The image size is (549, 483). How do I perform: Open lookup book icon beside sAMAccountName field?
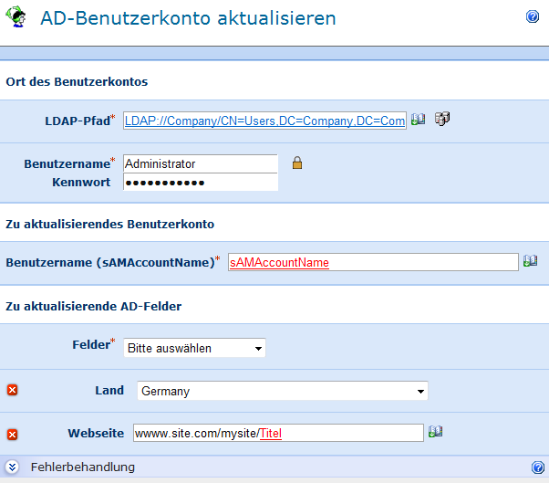click(530, 261)
